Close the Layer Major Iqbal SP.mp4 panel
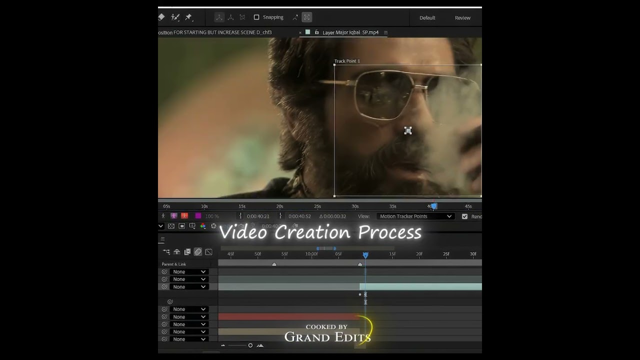Screen dimensions: 640x360 click(300, 32)
